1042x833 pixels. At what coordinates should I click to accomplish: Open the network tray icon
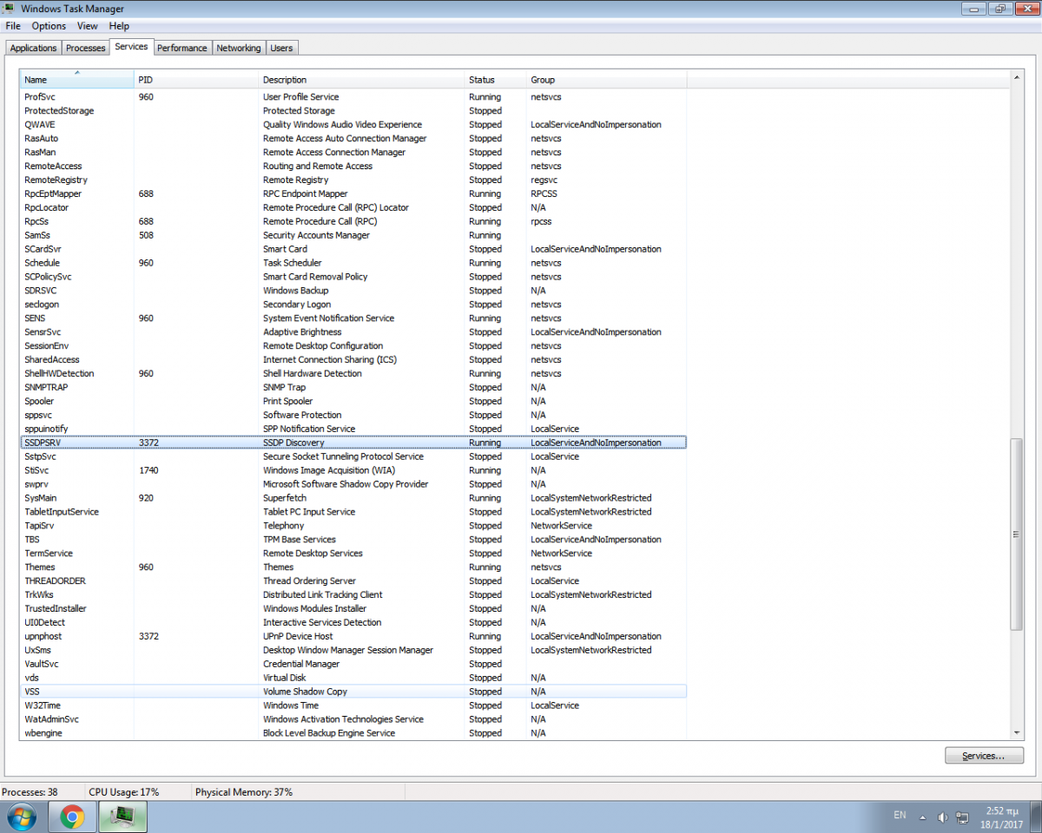point(962,817)
